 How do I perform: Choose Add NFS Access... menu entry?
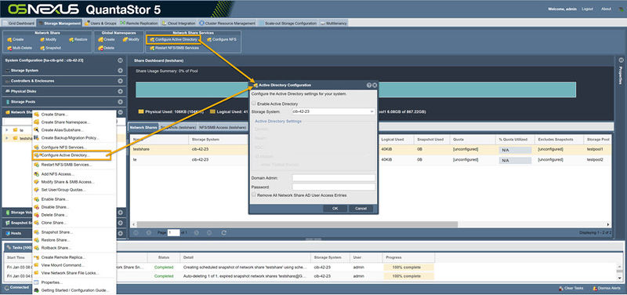point(57,174)
